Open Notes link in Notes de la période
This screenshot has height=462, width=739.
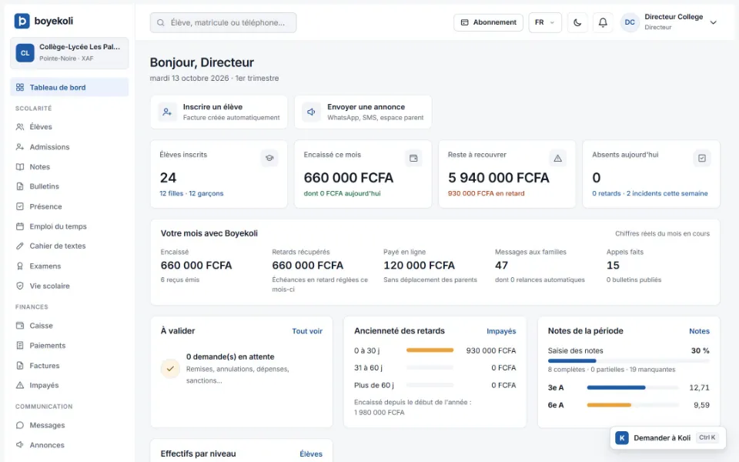[x=700, y=331]
